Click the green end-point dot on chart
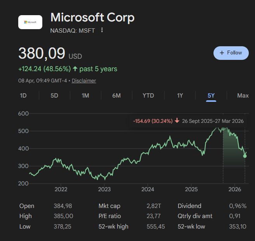The width and height of the screenshot is (255, 241). (245, 156)
